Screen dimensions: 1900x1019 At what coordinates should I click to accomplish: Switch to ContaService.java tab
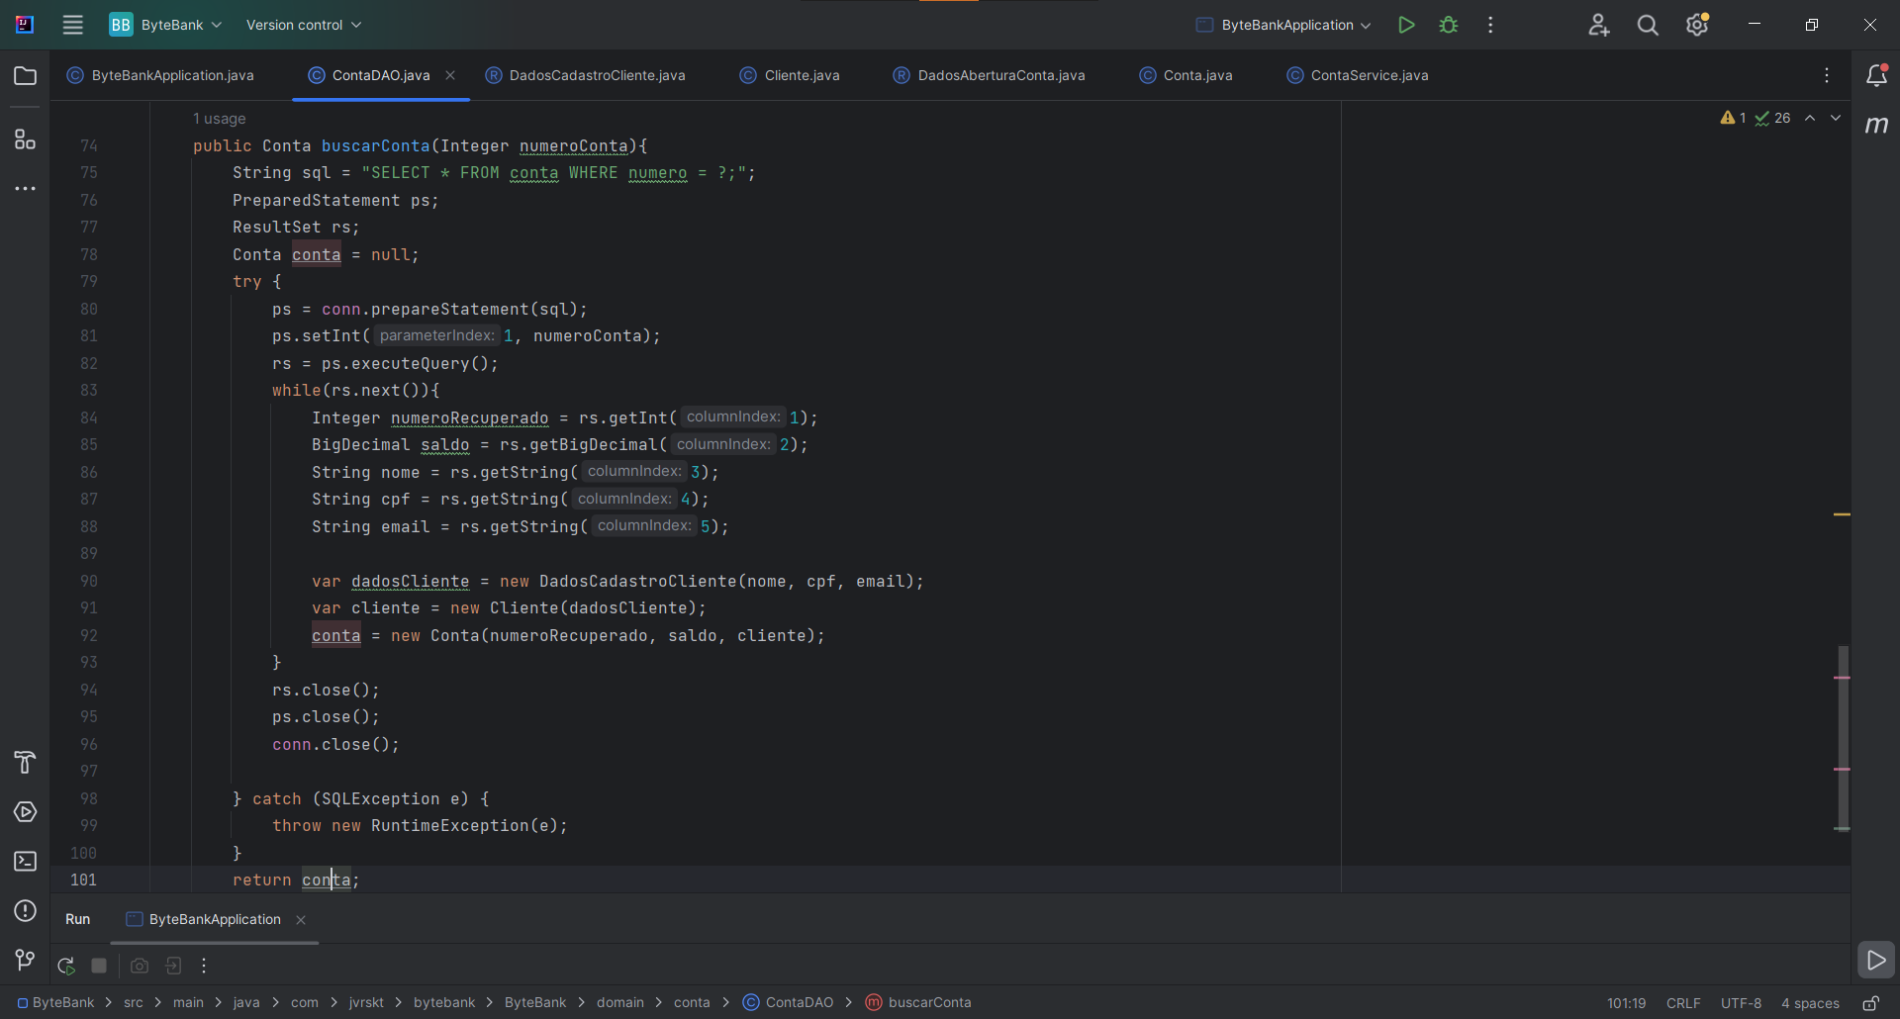point(1358,75)
